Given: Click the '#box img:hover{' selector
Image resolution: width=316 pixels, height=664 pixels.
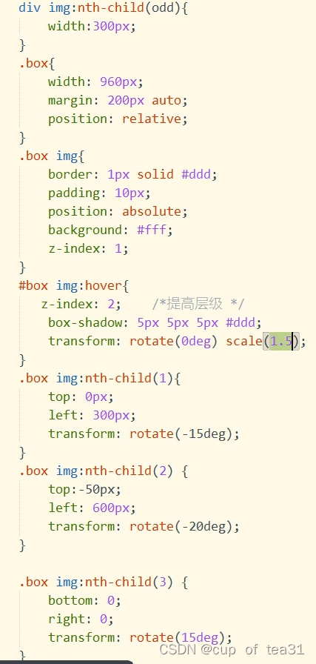Looking at the screenshot, I should click(x=73, y=286).
